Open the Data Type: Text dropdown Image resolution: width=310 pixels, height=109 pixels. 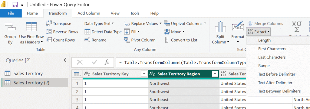[x=99, y=23]
